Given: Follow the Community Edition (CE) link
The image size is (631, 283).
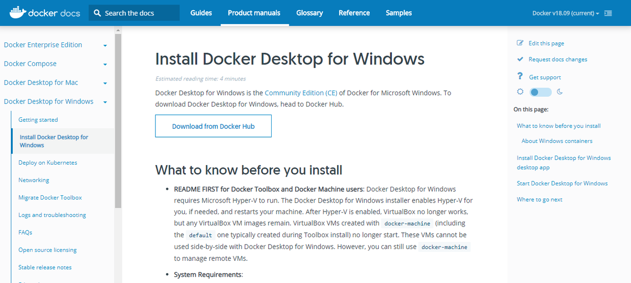Looking at the screenshot, I should 301,93.
